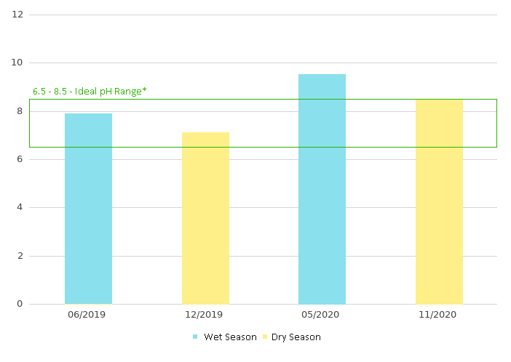This screenshot has height=362, width=511.
Task: Click the y-axis origin label 0
Action: tap(20, 304)
